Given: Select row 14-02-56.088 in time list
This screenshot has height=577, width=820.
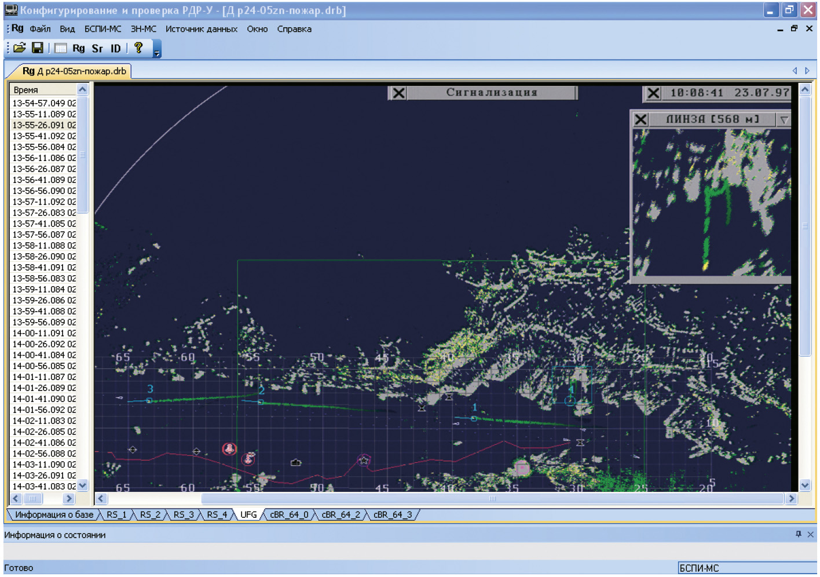Looking at the screenshot, I should 44,454.
